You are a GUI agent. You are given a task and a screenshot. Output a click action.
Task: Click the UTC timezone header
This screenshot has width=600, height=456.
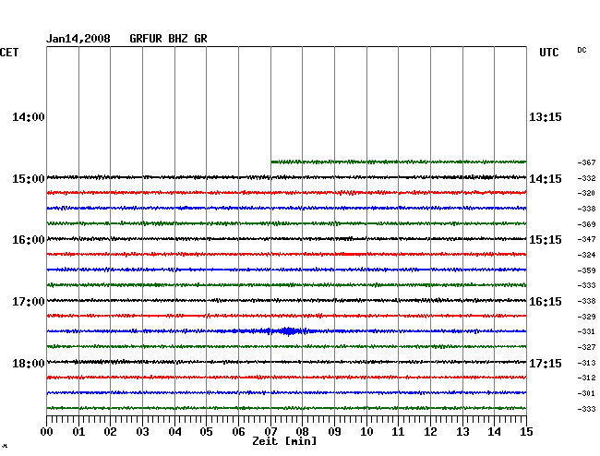548,53
